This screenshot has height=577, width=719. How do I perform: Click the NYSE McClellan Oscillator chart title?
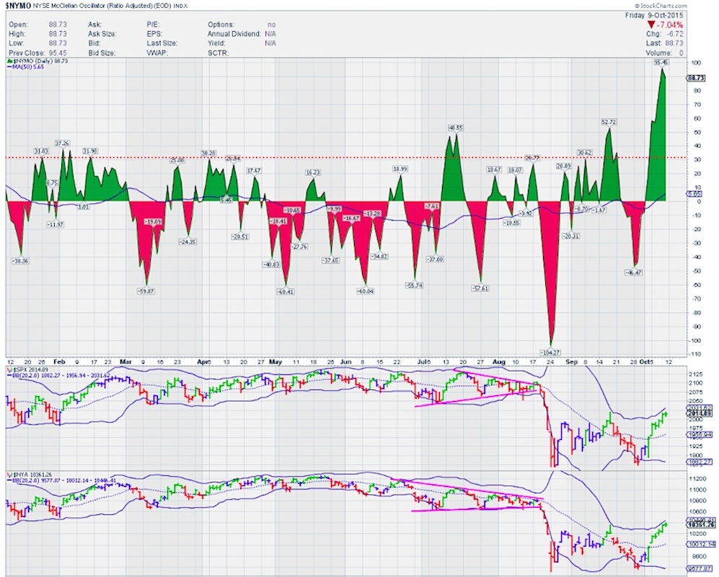(101, 6)
